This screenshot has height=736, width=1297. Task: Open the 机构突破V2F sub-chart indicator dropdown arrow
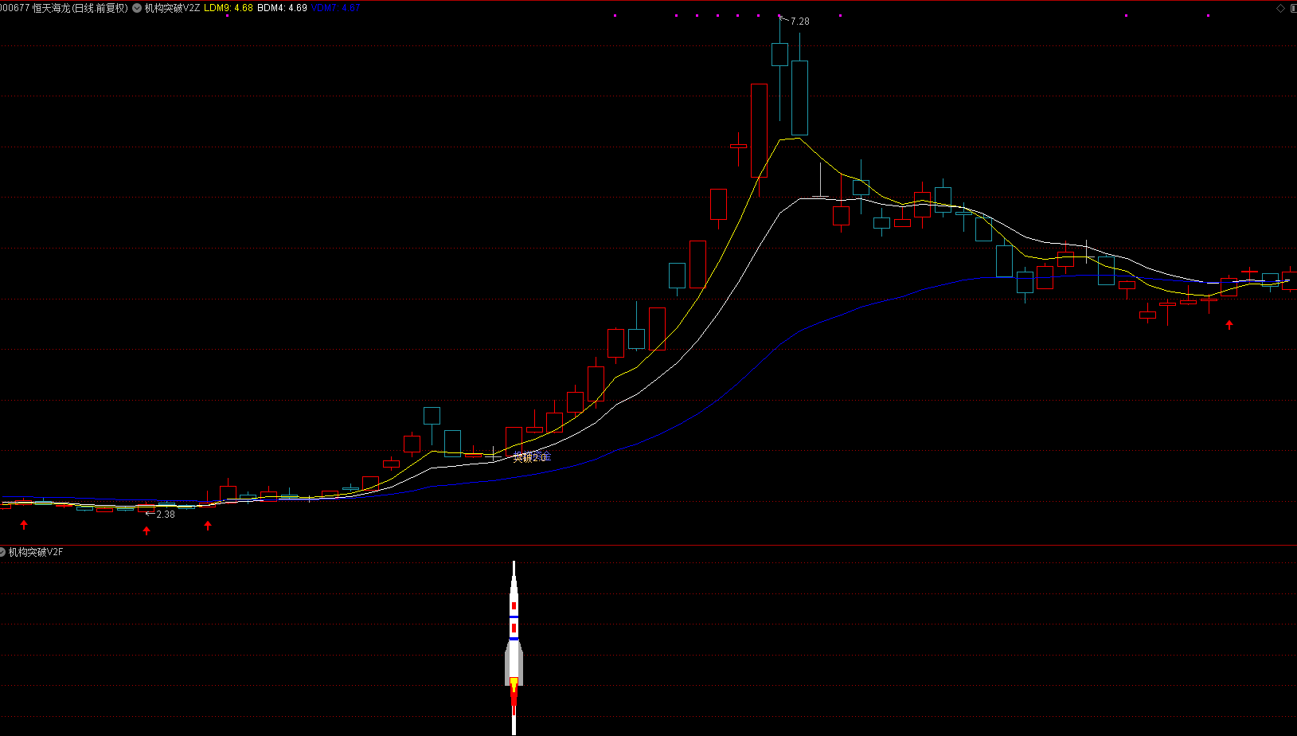(2, 552)
